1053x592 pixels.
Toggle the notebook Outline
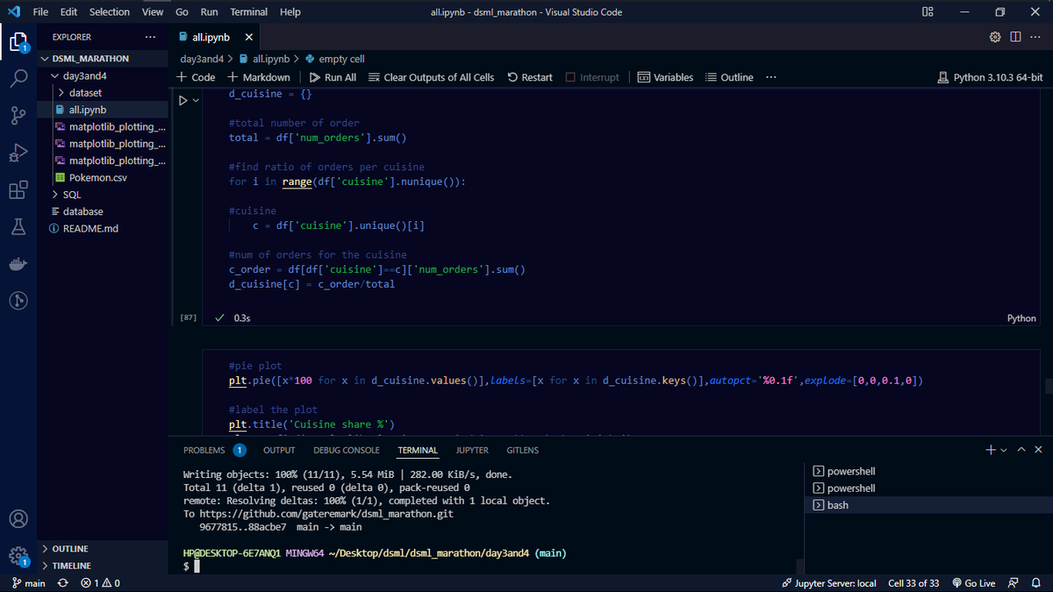pos(729,77)
